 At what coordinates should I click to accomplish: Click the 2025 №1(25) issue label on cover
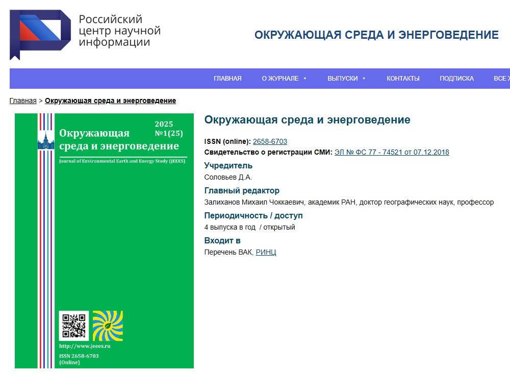168,129
